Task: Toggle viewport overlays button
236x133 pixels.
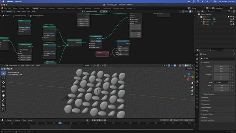Action: point(174,66)
